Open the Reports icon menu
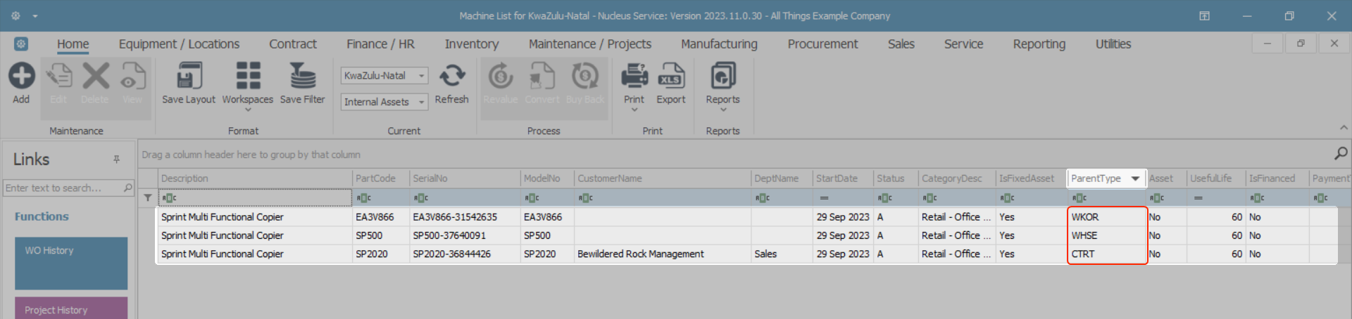The width and height of the screenshot is (1352, 319). click(x=722, y=77)
